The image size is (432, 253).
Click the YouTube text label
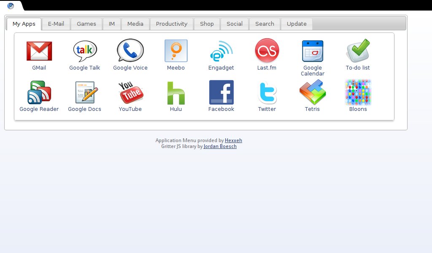click(x=130, y=109)
